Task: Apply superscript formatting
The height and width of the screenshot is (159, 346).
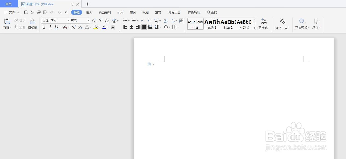Action: (73, 27)
